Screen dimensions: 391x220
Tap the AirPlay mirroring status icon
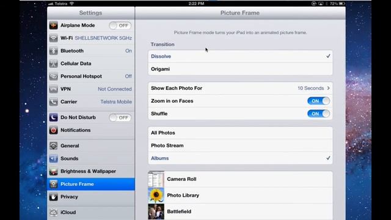[x=321, y=4]
